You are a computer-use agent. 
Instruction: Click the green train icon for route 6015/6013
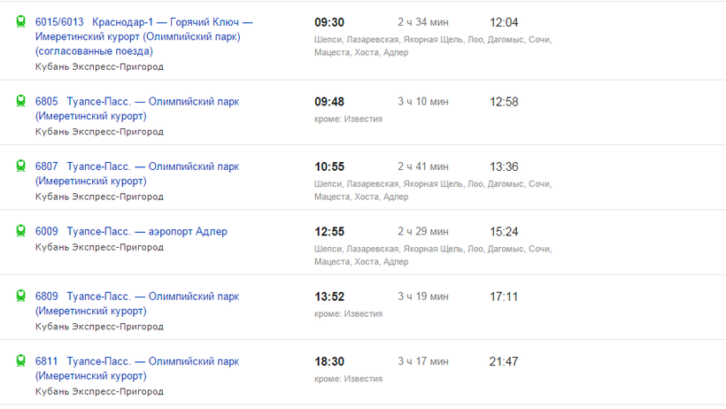pos(21,22)
